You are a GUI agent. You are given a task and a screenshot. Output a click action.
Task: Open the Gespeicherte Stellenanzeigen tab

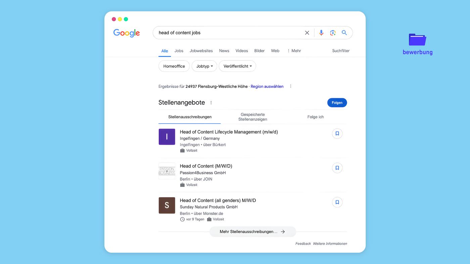click(x=253, y=117)
